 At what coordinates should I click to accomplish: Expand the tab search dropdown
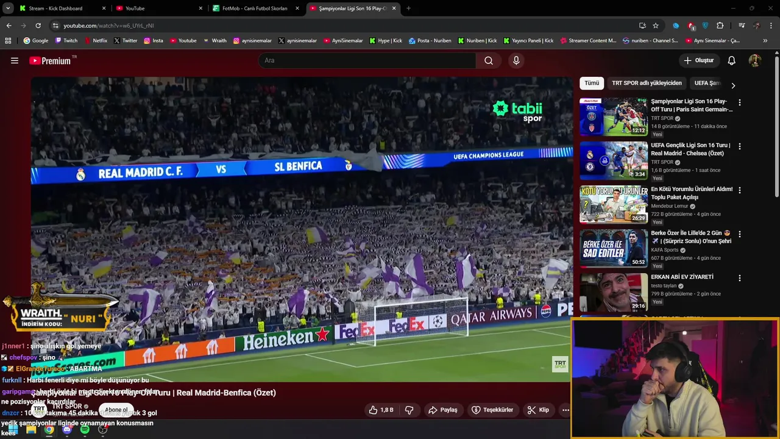tap(7, 9)
